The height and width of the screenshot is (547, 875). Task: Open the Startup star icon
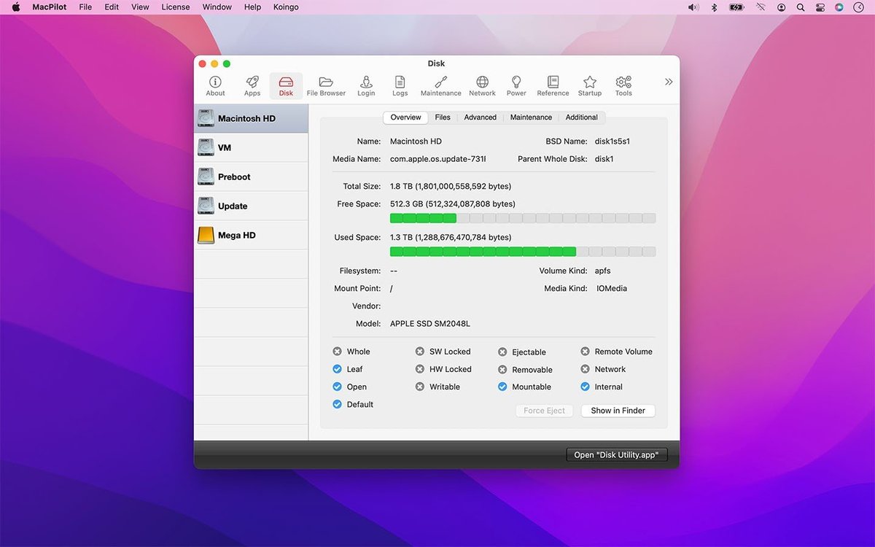(589, 85)
